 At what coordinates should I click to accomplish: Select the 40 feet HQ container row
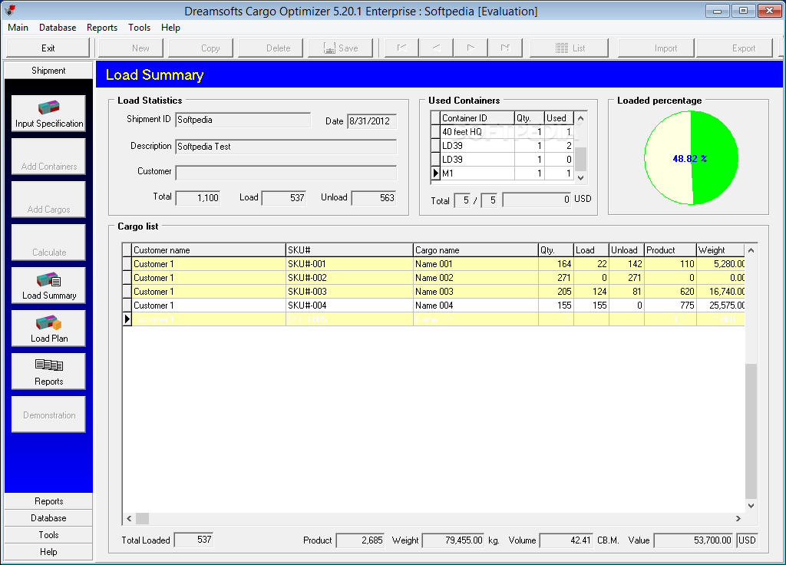pyautogui.click(x=502, y=132)
